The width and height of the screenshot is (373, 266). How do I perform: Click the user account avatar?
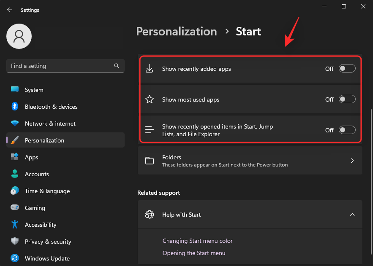click(x=19, y=36)
